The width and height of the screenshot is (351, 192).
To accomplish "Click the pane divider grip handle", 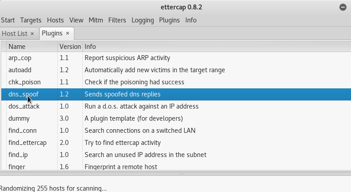I will point(181,174).
